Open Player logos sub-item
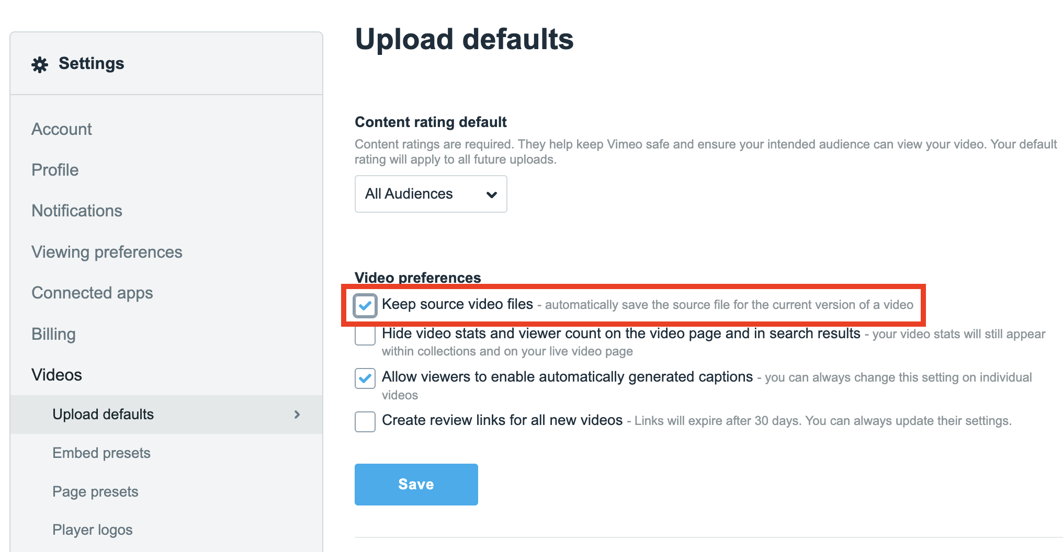The width and height of the screenshot is (1063, 552). pos(92,530)
